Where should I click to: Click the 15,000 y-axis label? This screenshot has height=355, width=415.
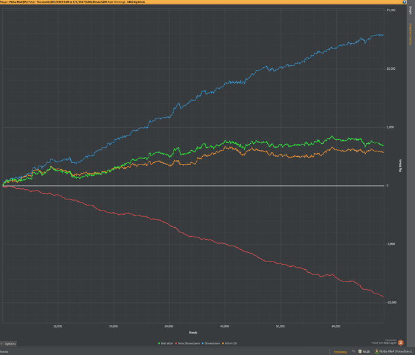(391, 10)
